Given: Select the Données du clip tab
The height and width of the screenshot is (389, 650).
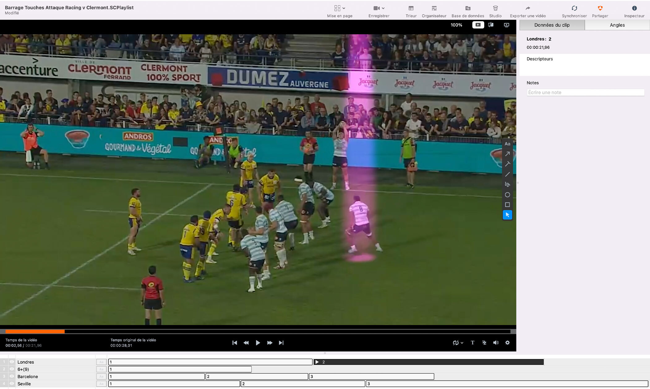Looking at the screenshot, I should click(x=552, y=25).
